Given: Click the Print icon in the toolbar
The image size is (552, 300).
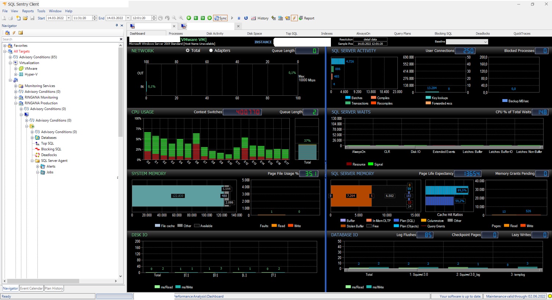Looking at the screenshot, I should [x=11, y=18].
